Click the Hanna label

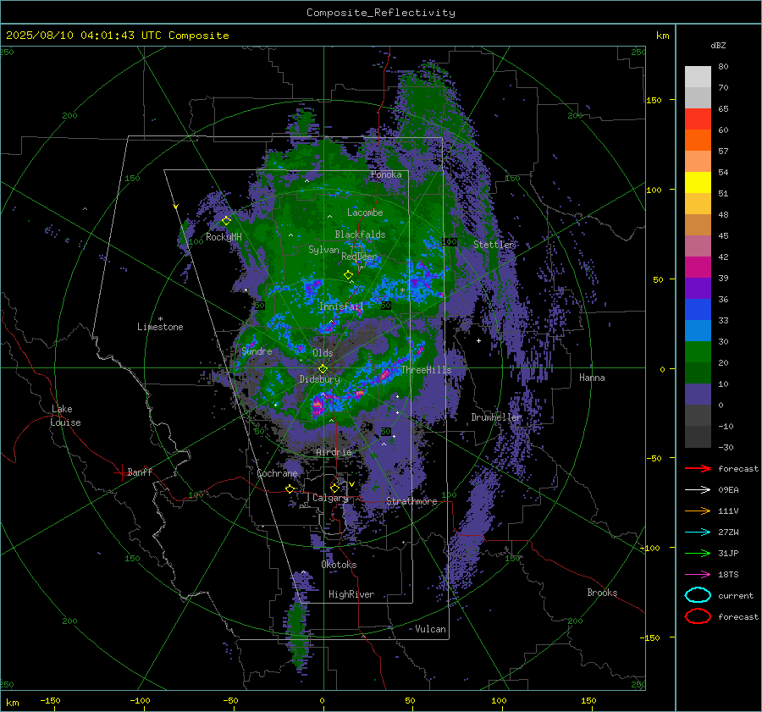pyautogui.click(x=592, y=378)
